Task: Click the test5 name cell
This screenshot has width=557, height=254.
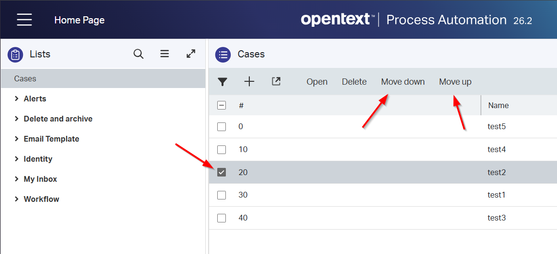Action: [496, 126]
